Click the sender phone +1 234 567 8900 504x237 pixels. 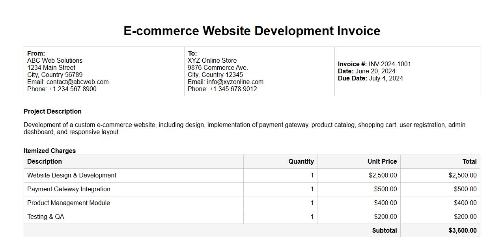click(73, 89)
